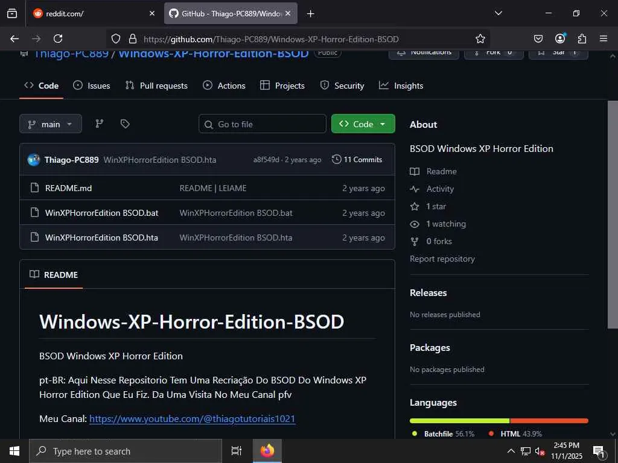Image resolution: width=618 pixels, height=463 pixels.
Task: Open the Insights tab
Action: coord(401,86)
